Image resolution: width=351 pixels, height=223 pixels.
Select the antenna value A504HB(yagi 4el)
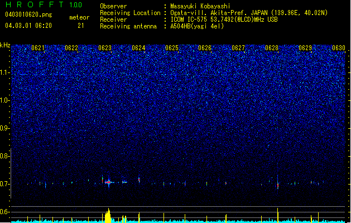point(197,26)
